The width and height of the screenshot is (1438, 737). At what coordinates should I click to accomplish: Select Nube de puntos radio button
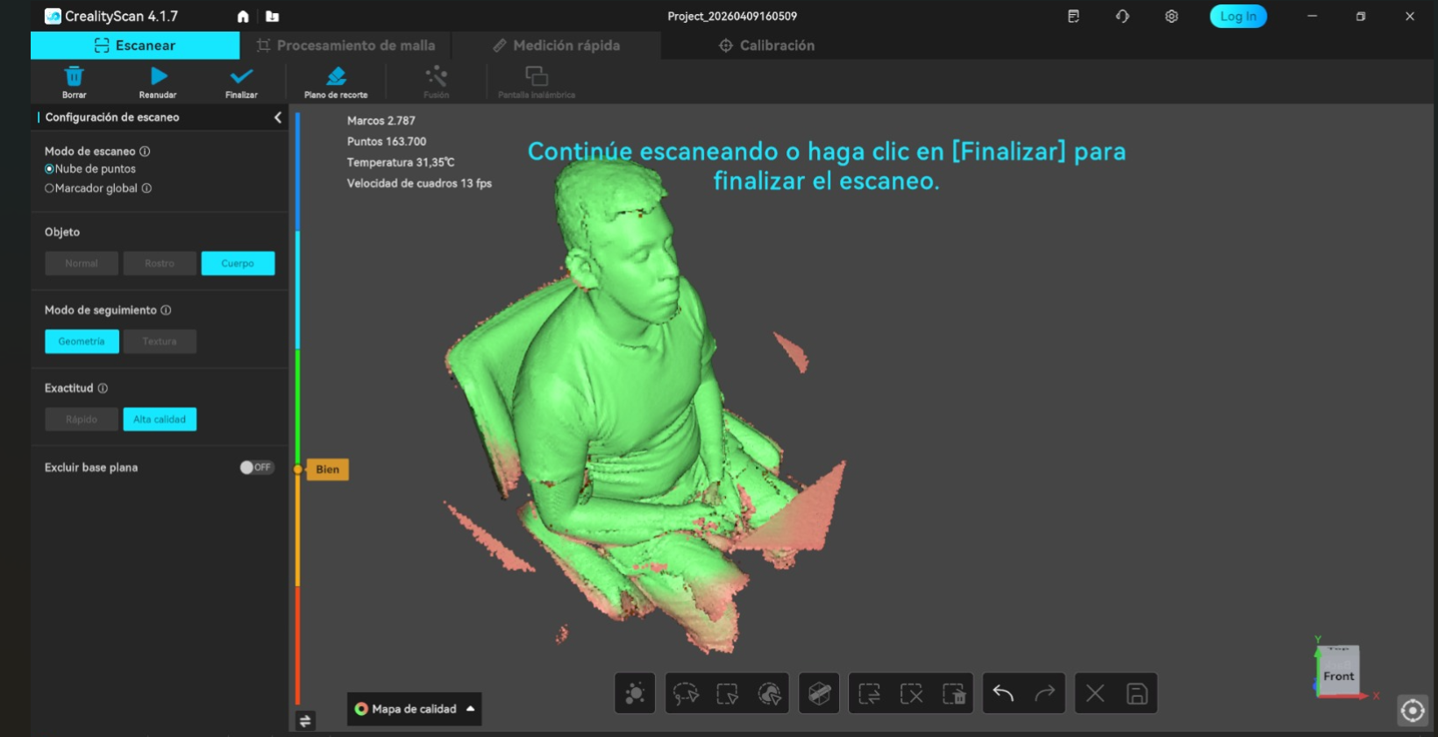pyautogui.click(x=49, y=169)
